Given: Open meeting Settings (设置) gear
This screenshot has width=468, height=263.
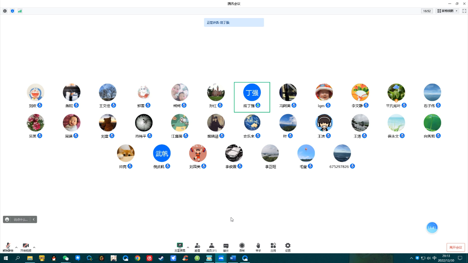Looking at the screenshot, I should (288, 246).
